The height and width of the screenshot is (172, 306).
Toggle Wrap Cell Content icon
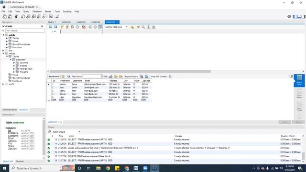170,76
